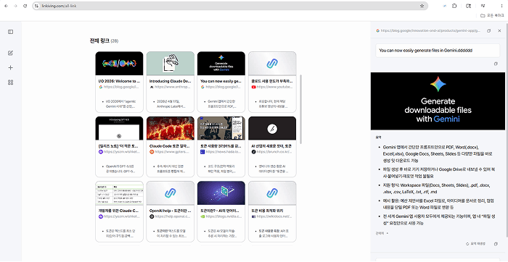Click the vertical scrollbar of the link list
The height and width of the screenshot is (262, 508).
(301, 109)
